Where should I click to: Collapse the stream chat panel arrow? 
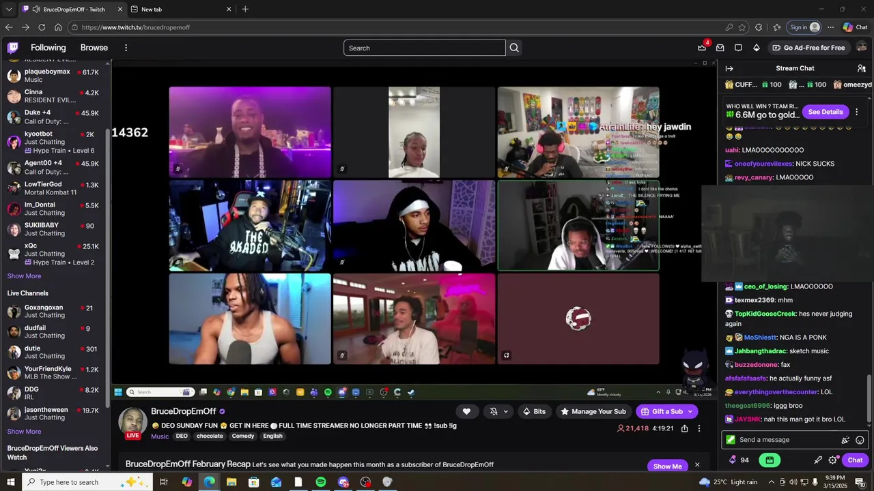pos(729,68)
